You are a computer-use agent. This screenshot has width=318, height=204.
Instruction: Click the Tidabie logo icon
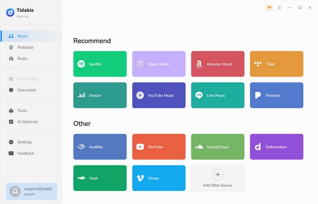pyautogui.click(x=10, y=13)
